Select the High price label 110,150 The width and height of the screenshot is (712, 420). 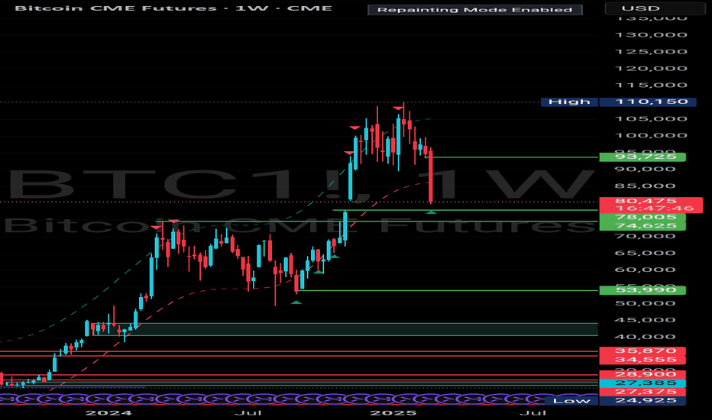pyautogui.click(x=648, y=102)
